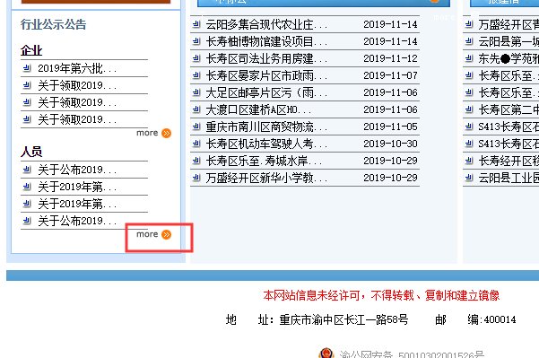Click bullet icon beside 云阳多集合现代农业庄
The height and width of the screenshot is (358, 539).
tap(196, 24)
